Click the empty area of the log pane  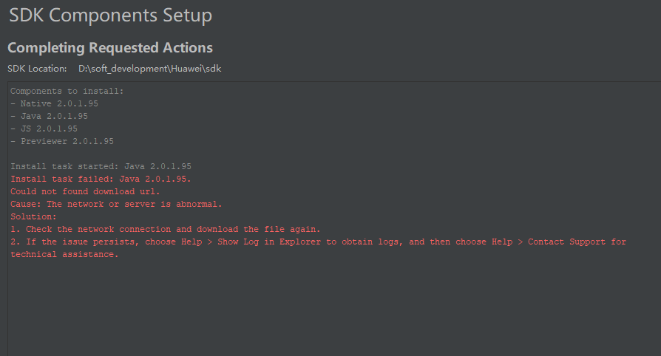click(333, 310)
